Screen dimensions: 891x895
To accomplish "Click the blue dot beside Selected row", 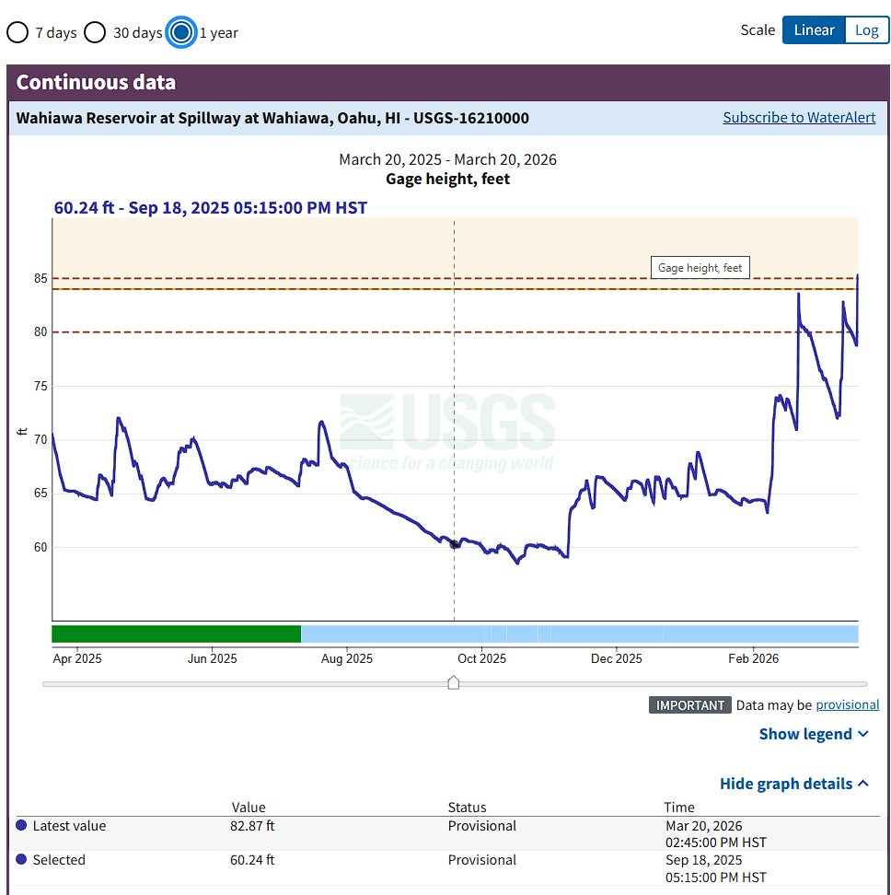I will [22, 860].
